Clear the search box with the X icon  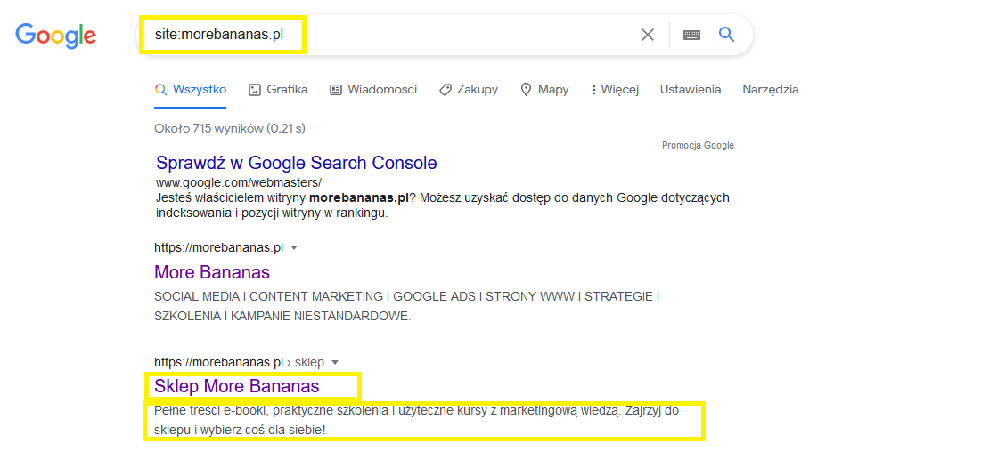click(648, 35)
